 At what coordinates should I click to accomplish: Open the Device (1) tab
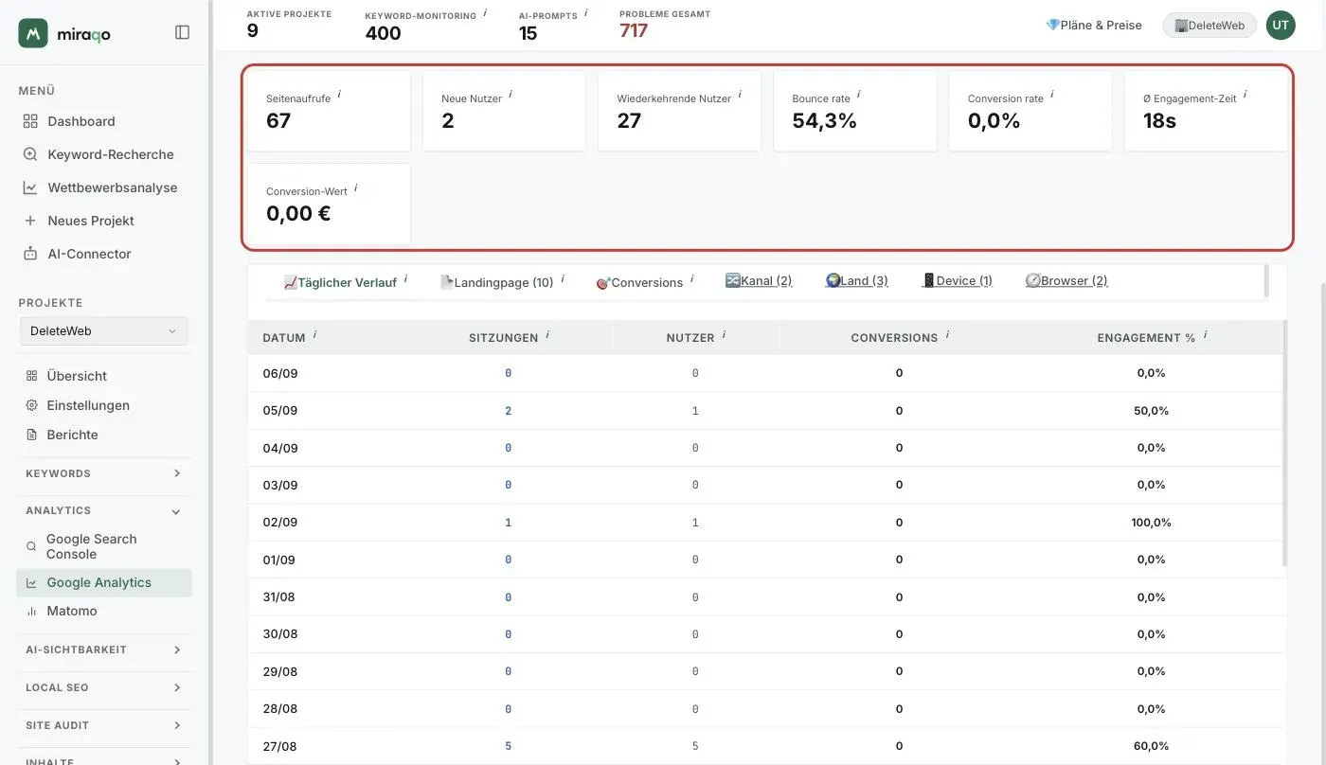[x=957, y=280]
